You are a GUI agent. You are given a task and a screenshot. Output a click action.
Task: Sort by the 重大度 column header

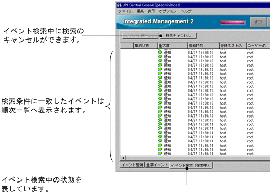point(173,46)
